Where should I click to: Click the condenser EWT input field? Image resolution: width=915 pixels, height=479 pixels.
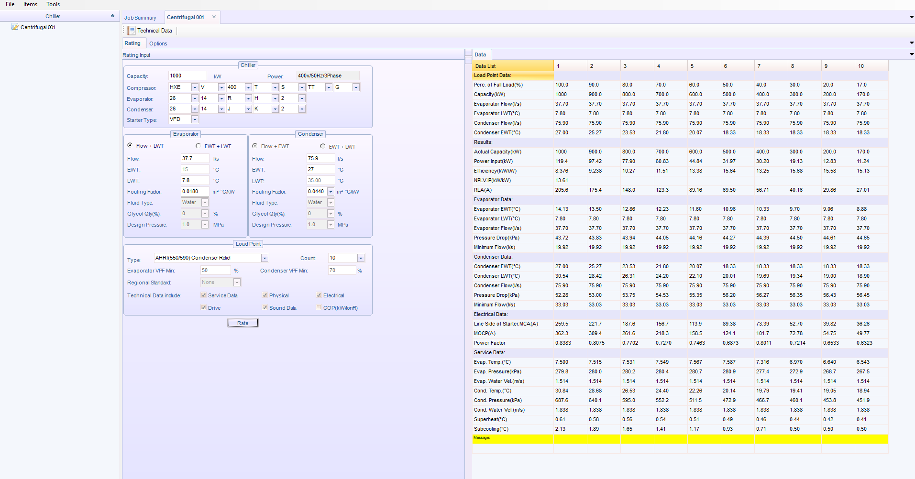(320, 169)
